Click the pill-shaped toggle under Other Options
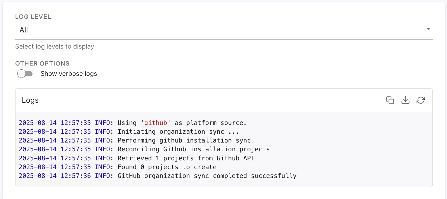The image size is (447, 199). click(x=25, y=73)
